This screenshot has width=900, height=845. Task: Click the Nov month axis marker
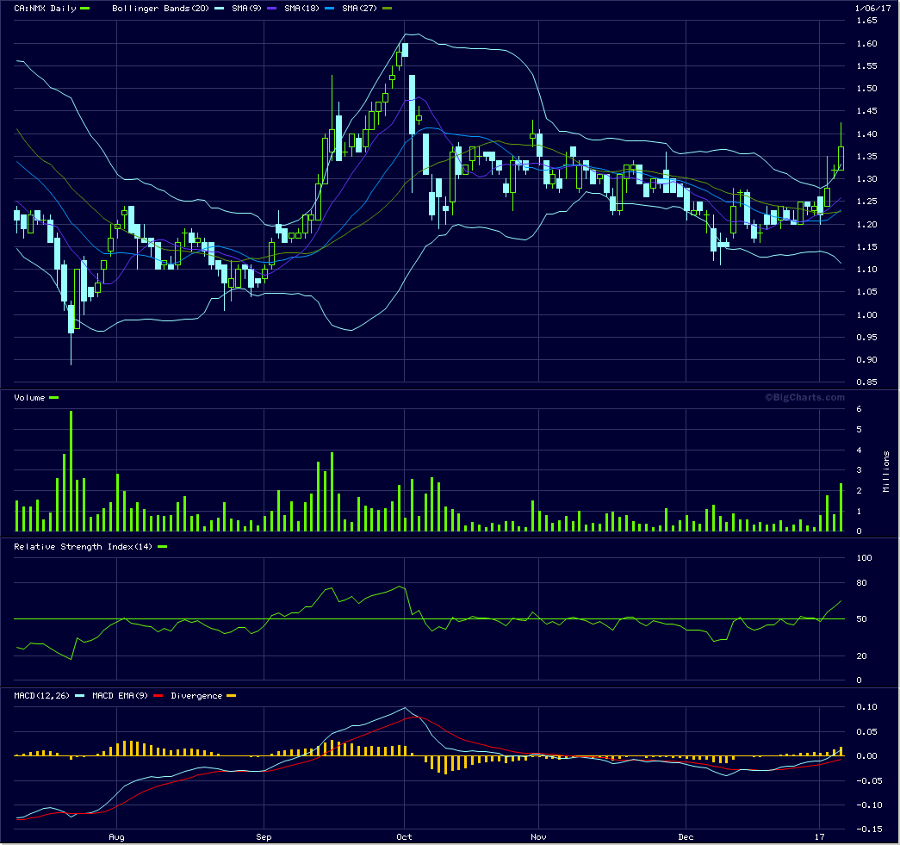tap(538, 837)
